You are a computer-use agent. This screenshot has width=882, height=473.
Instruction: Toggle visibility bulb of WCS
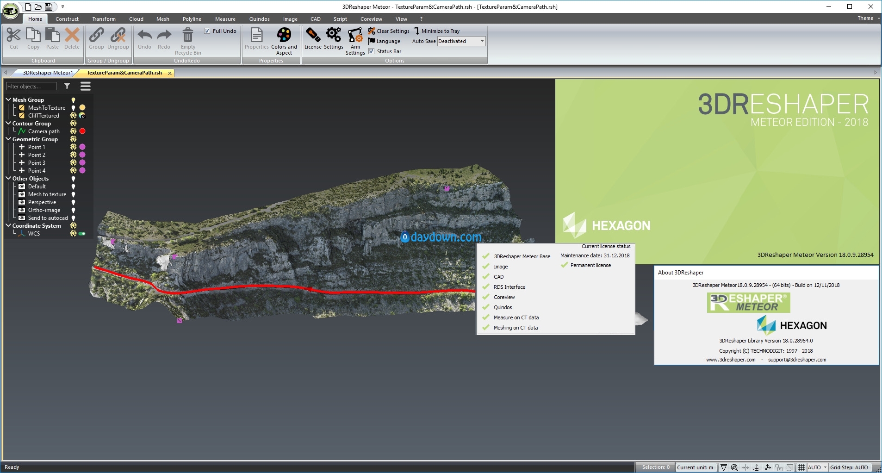tap(73, 234)
